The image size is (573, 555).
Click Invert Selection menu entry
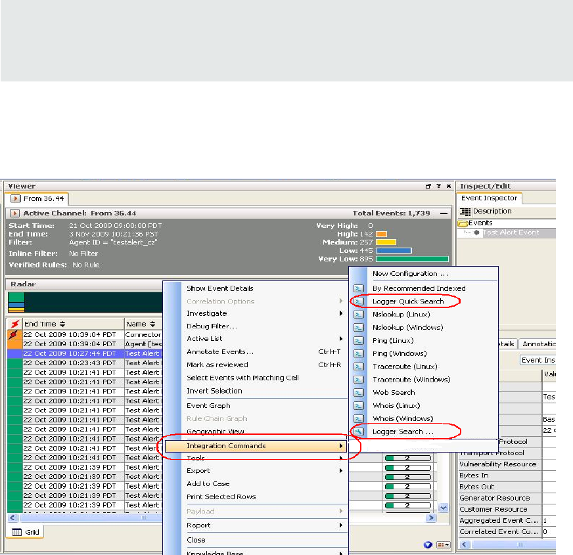point(214,391)
